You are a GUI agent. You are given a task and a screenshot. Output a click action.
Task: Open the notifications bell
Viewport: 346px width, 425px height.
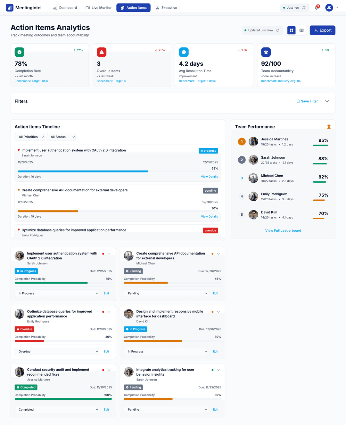(x=317, y=8)
